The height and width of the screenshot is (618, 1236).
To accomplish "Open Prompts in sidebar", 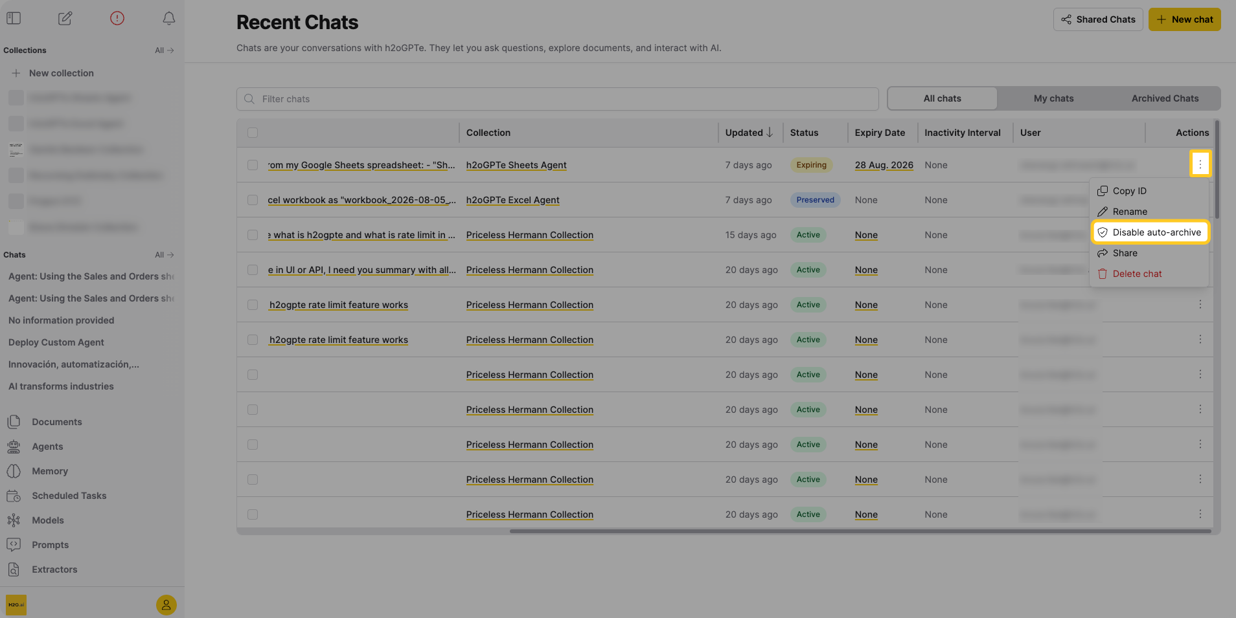I will click(x=51, y=545).
